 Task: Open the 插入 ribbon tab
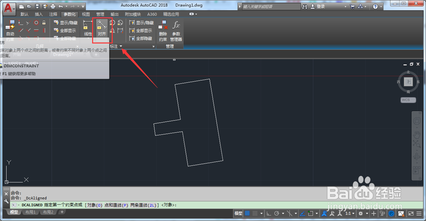point(39,14)
